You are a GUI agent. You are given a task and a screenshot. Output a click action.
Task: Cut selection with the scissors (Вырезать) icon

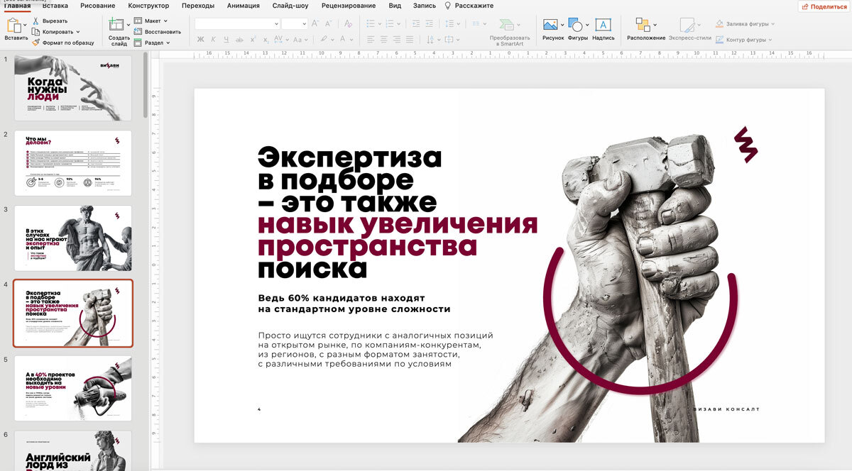pos(36,21)
